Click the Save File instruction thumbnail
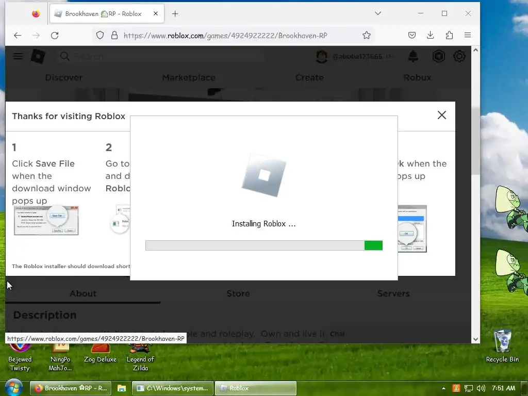The width and height of the screenshot is (528, 396). 46,220
